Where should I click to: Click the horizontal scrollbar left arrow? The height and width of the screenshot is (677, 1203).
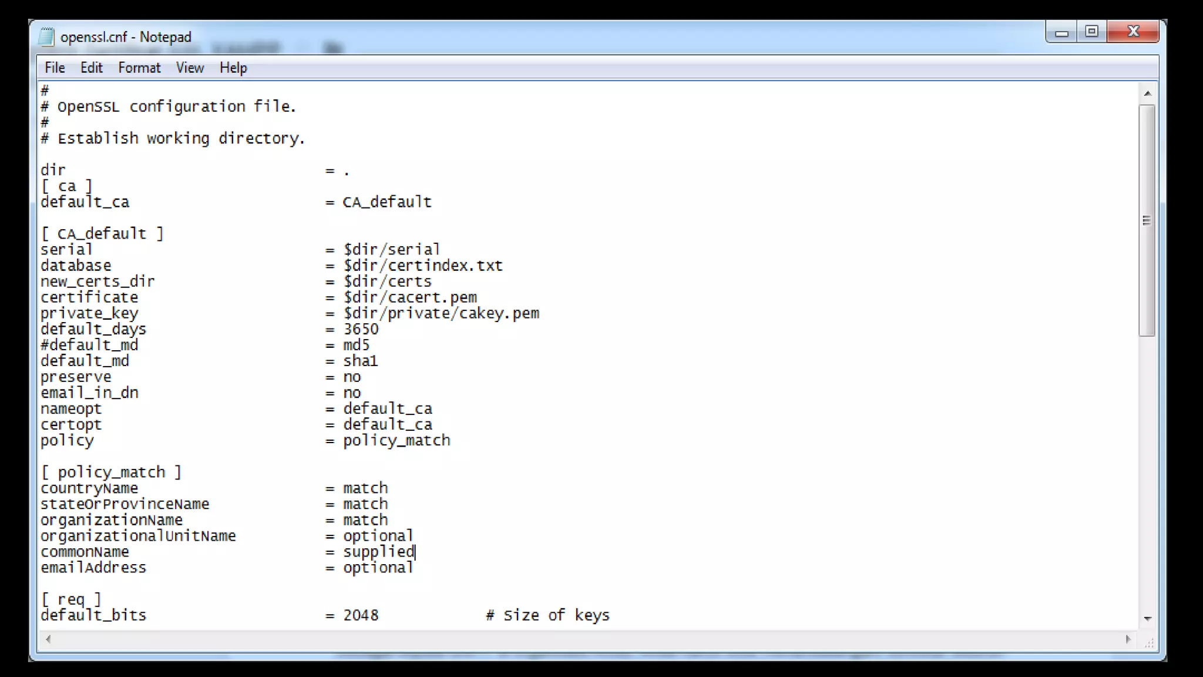point(48,639)
